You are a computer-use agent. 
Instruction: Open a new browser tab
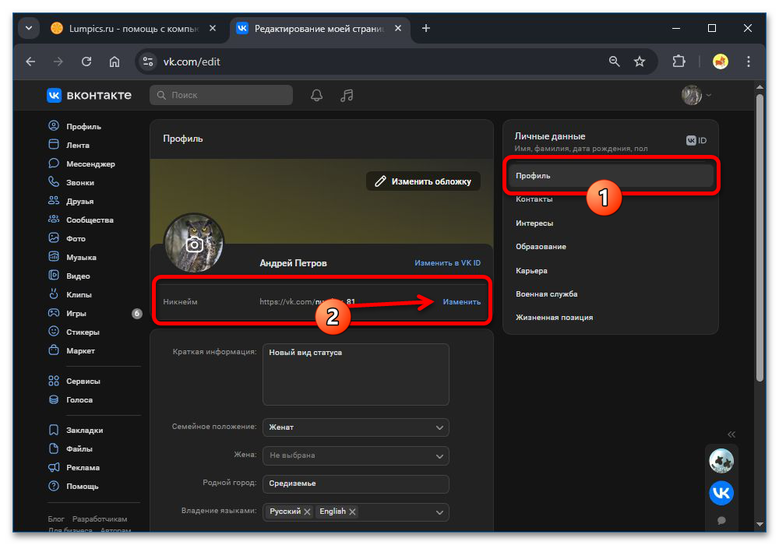[x=426, y=28]
